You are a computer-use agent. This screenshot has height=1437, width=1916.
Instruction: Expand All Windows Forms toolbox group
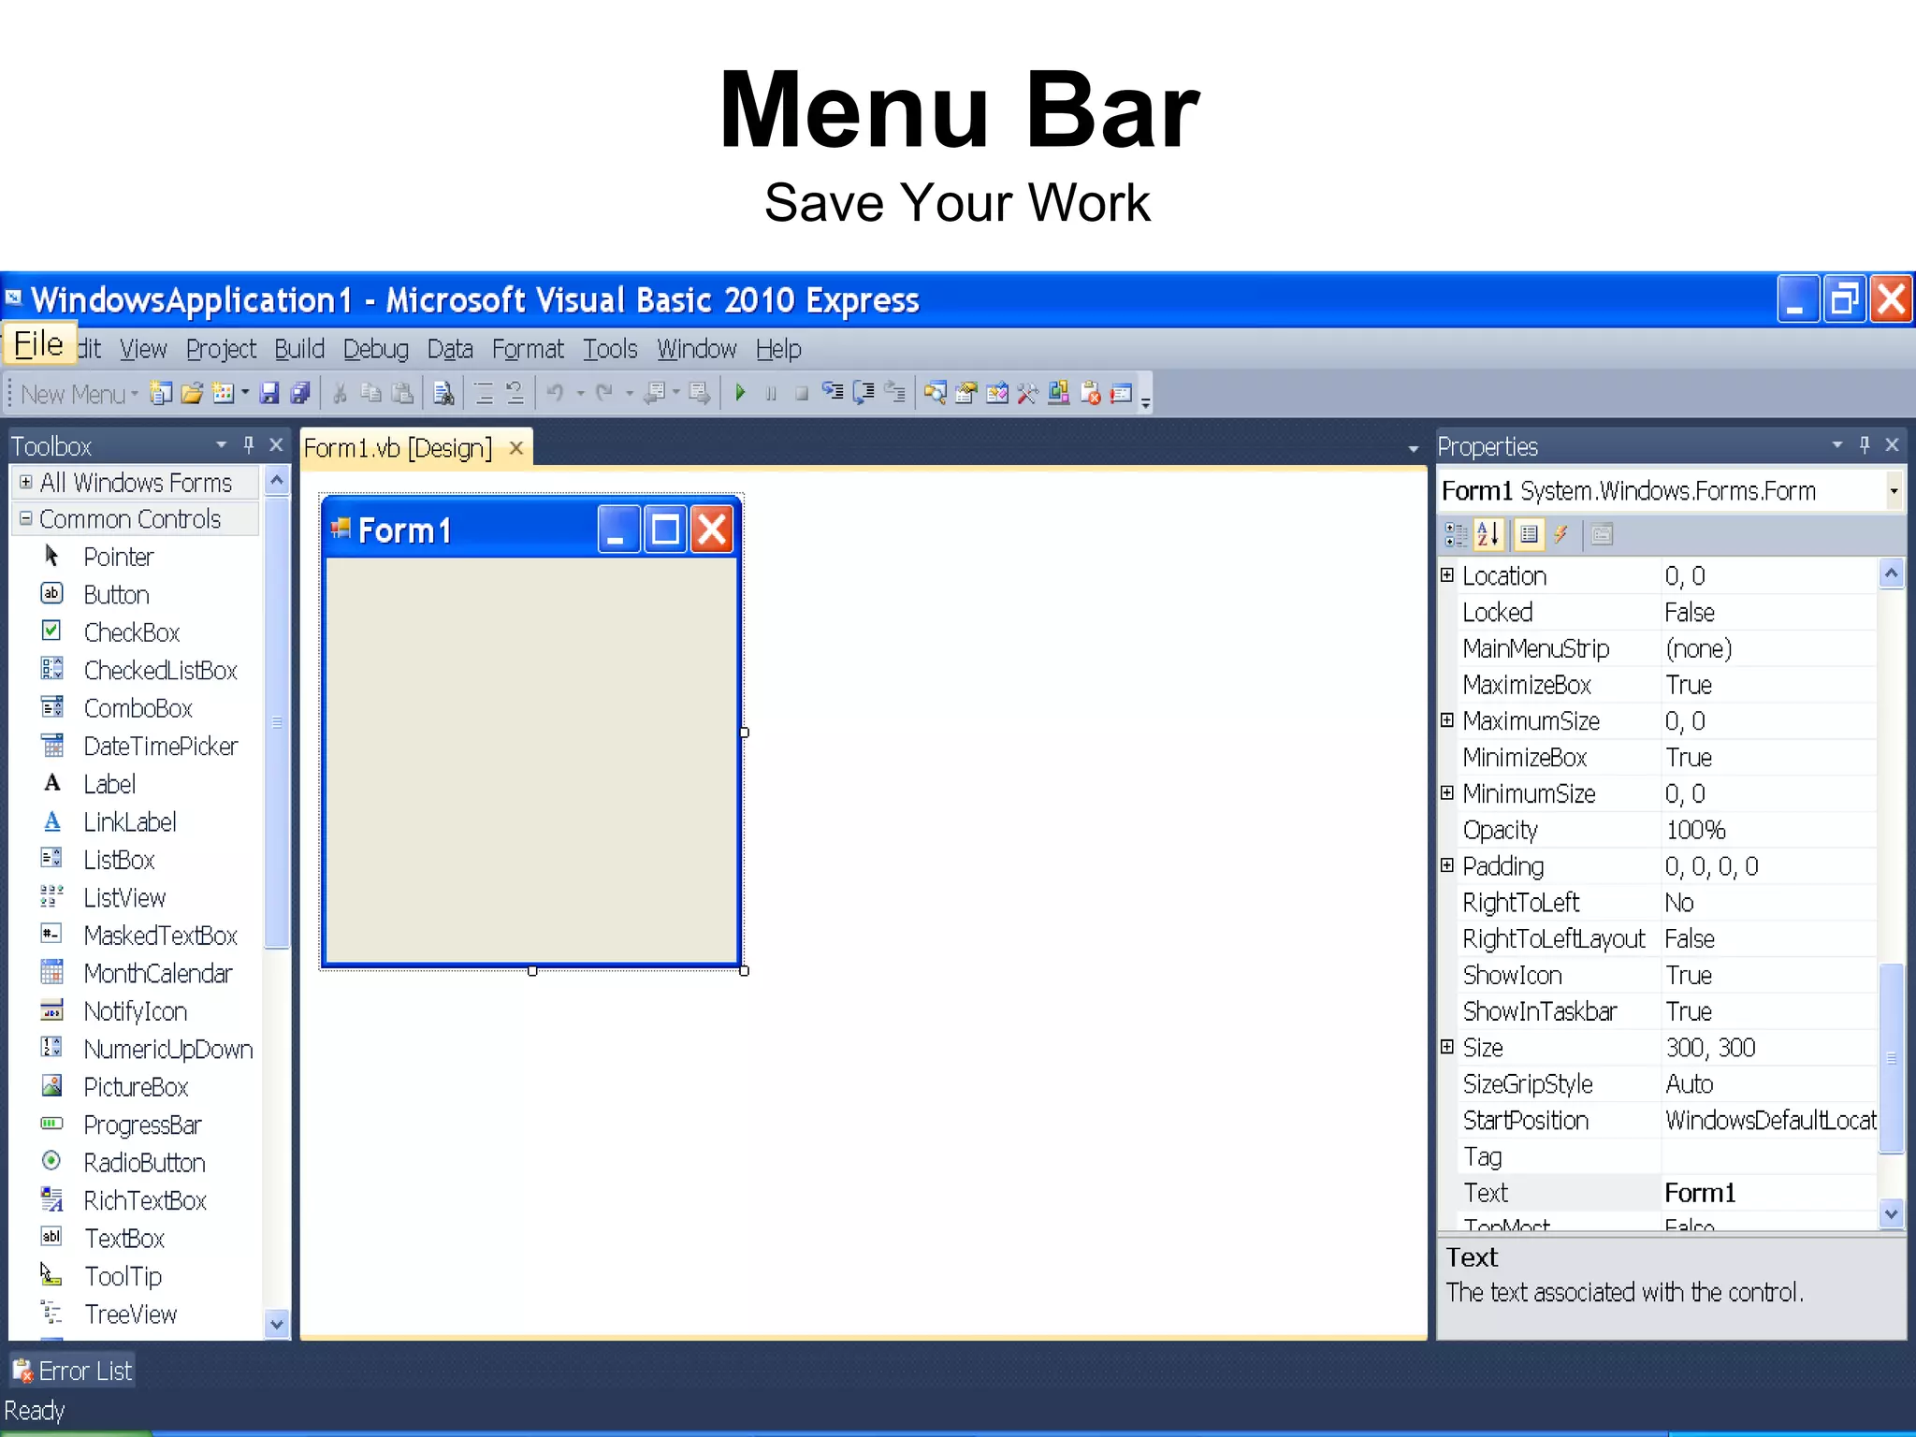[26, 482]
